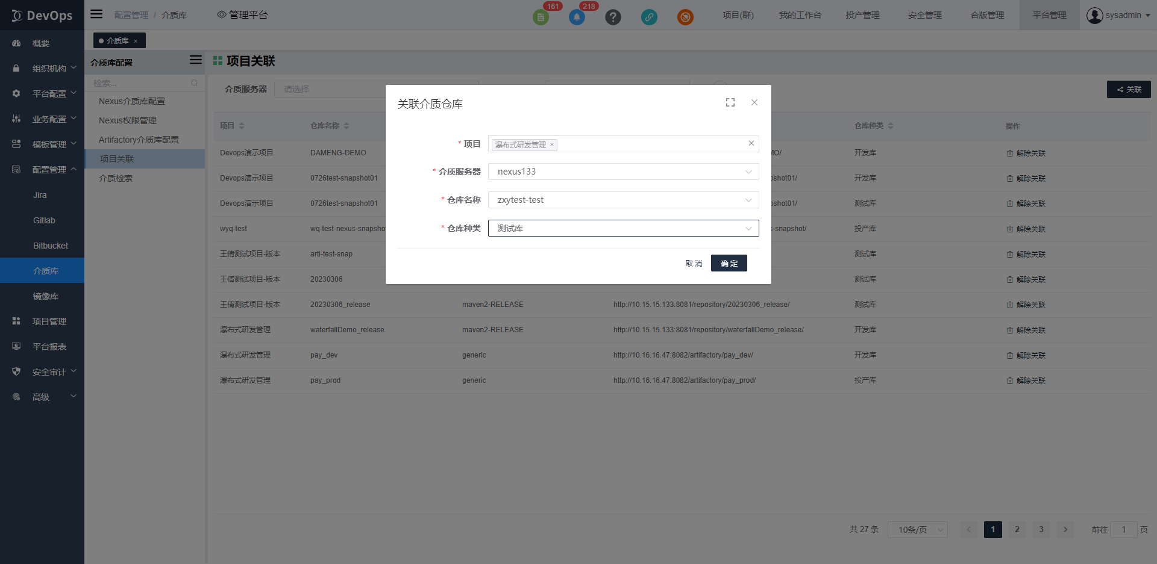Open the 仓库名称 zxytest-test dropdown
Screen dimensions: 1157x564
623,200
